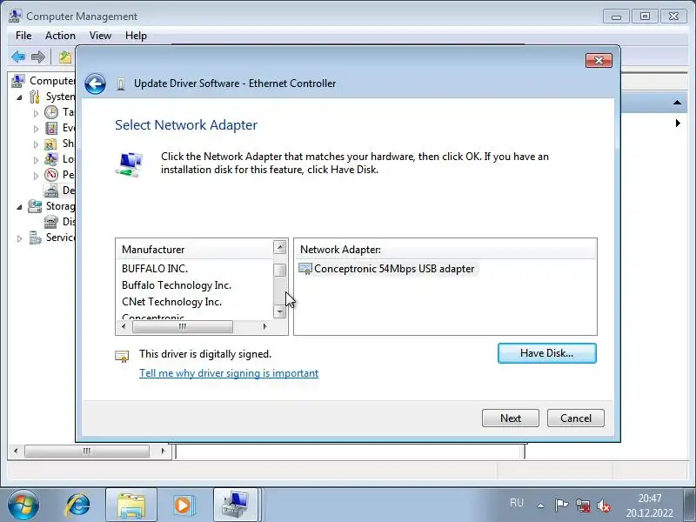Expand the Performance tree node
696x522 pixels.
36,176
